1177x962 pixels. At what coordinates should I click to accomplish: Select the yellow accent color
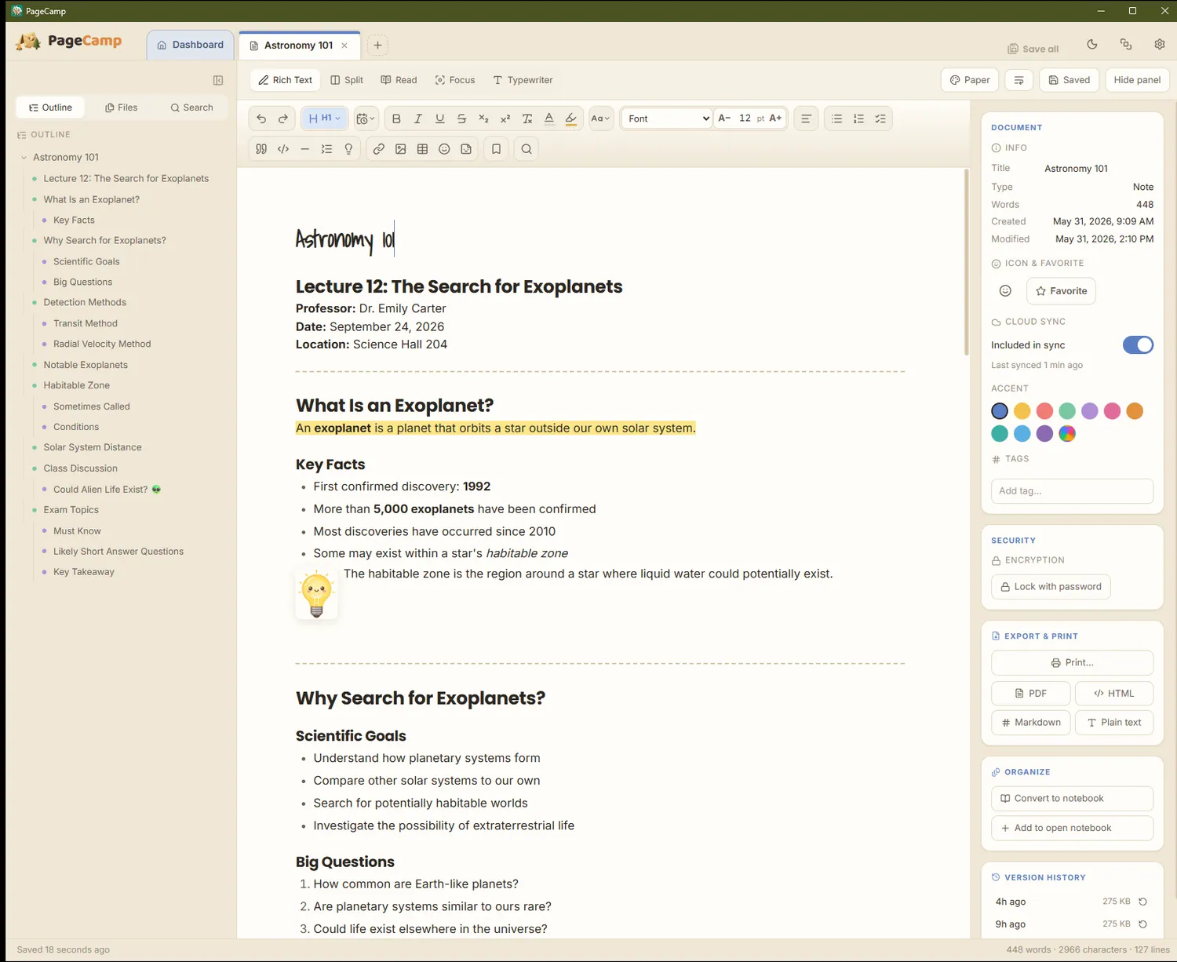[1022, 411]
